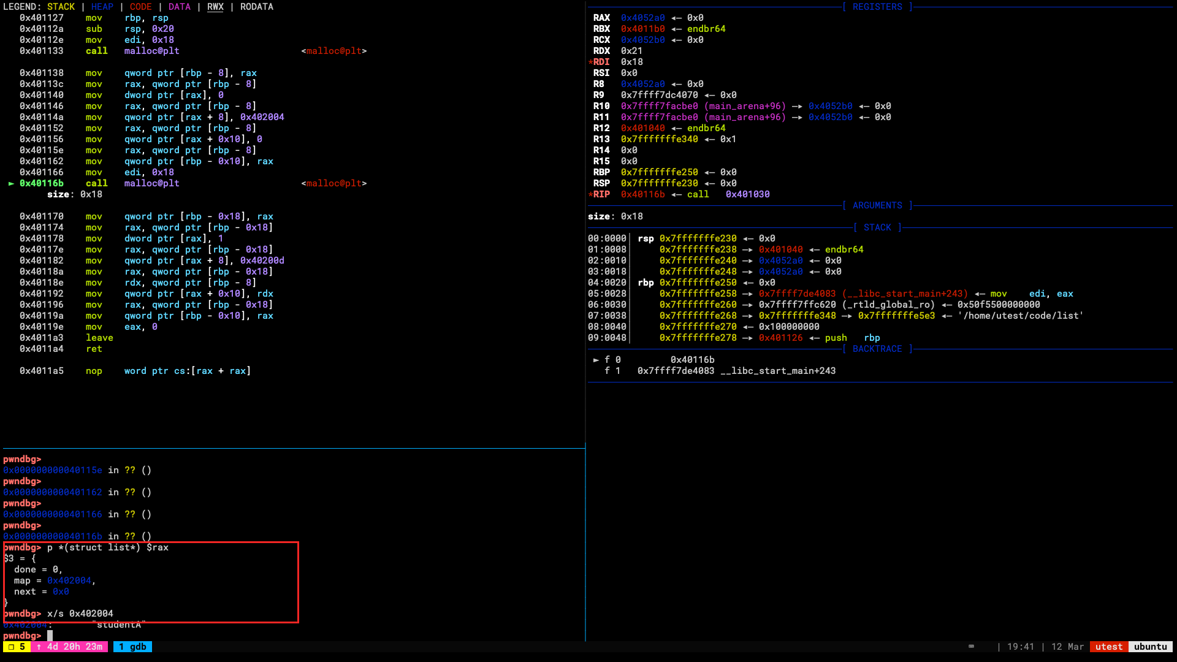Click the rbp marker in the stack view

coord(646,283)
